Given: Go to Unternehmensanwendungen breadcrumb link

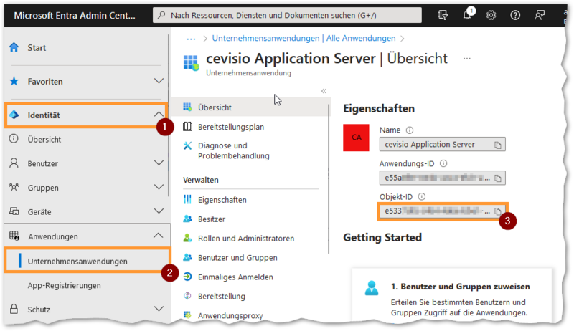Looking at the screenshot, I should coord(304,39).
